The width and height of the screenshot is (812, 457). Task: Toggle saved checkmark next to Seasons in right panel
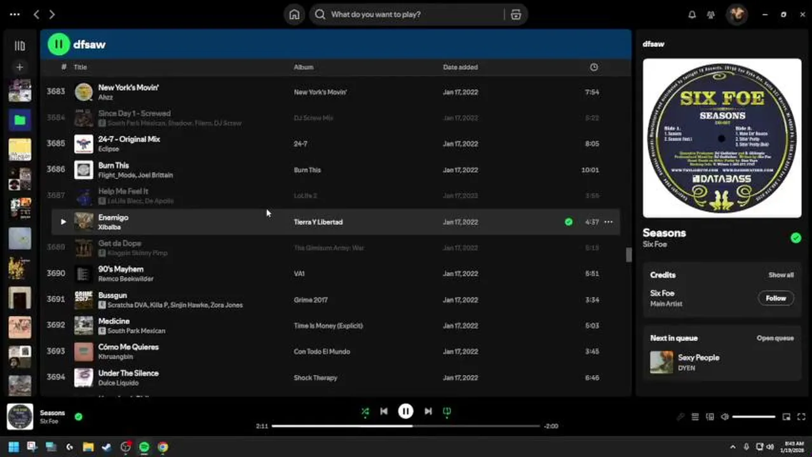(795, 238)
